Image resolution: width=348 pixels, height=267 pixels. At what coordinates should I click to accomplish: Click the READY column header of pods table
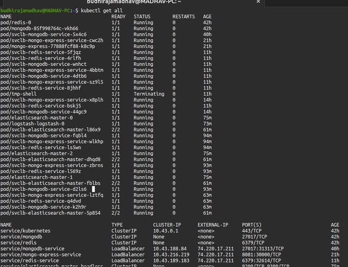coord(118,17)
